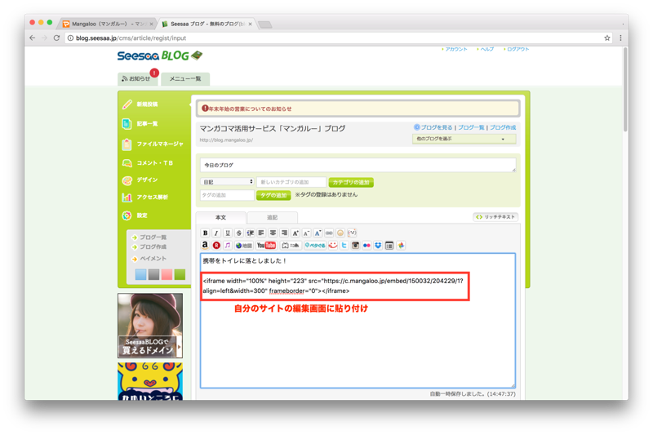The height and width of the screenshot is (435, 653).
Task: Open the Chrome three-dot menu
Action: (620, 38)
